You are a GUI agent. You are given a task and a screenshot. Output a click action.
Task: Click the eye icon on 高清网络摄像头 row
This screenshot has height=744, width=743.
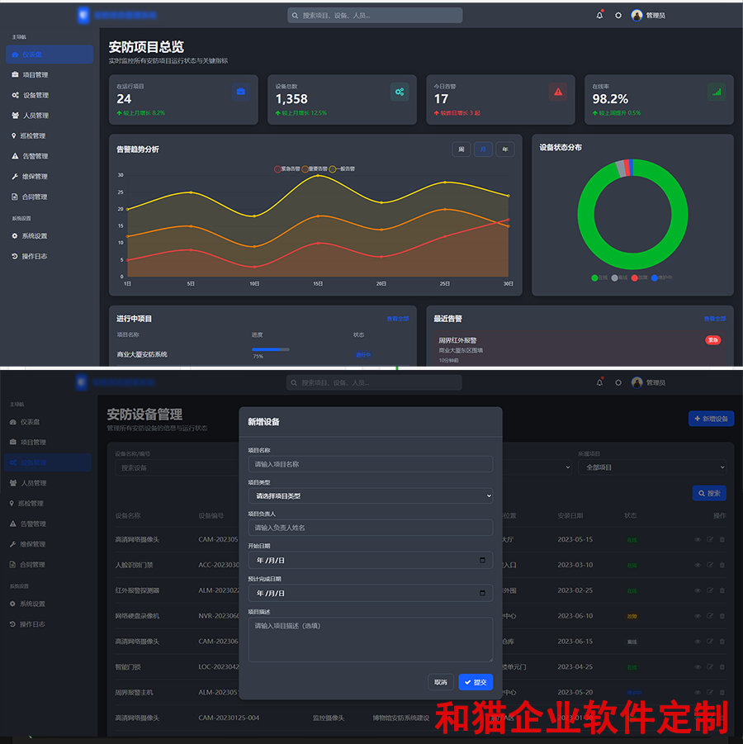698,539
